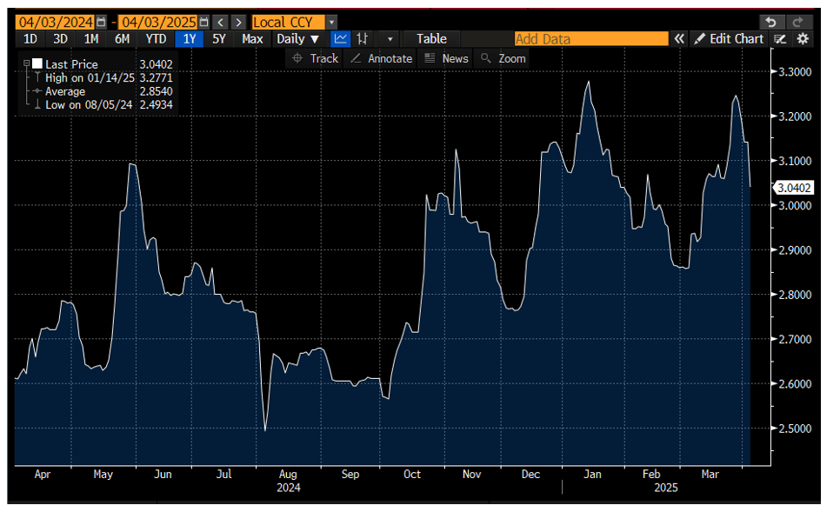
Task: Click the undo arrow icon
Action: (x=770, y=22)
